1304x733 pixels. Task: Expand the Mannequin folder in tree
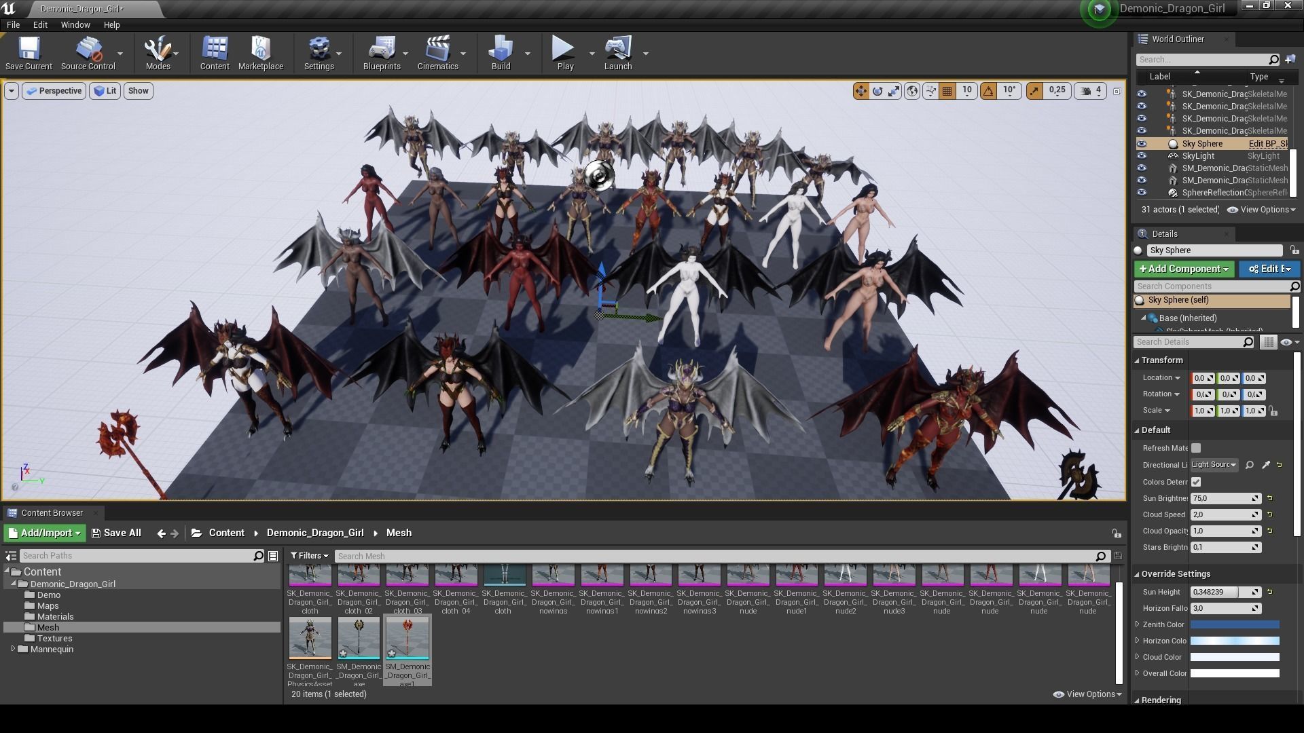tap(13, 650)
